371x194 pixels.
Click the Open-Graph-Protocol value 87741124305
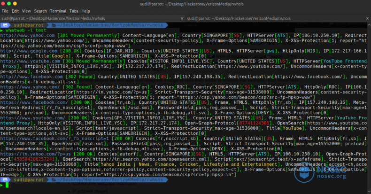(254, 123)
